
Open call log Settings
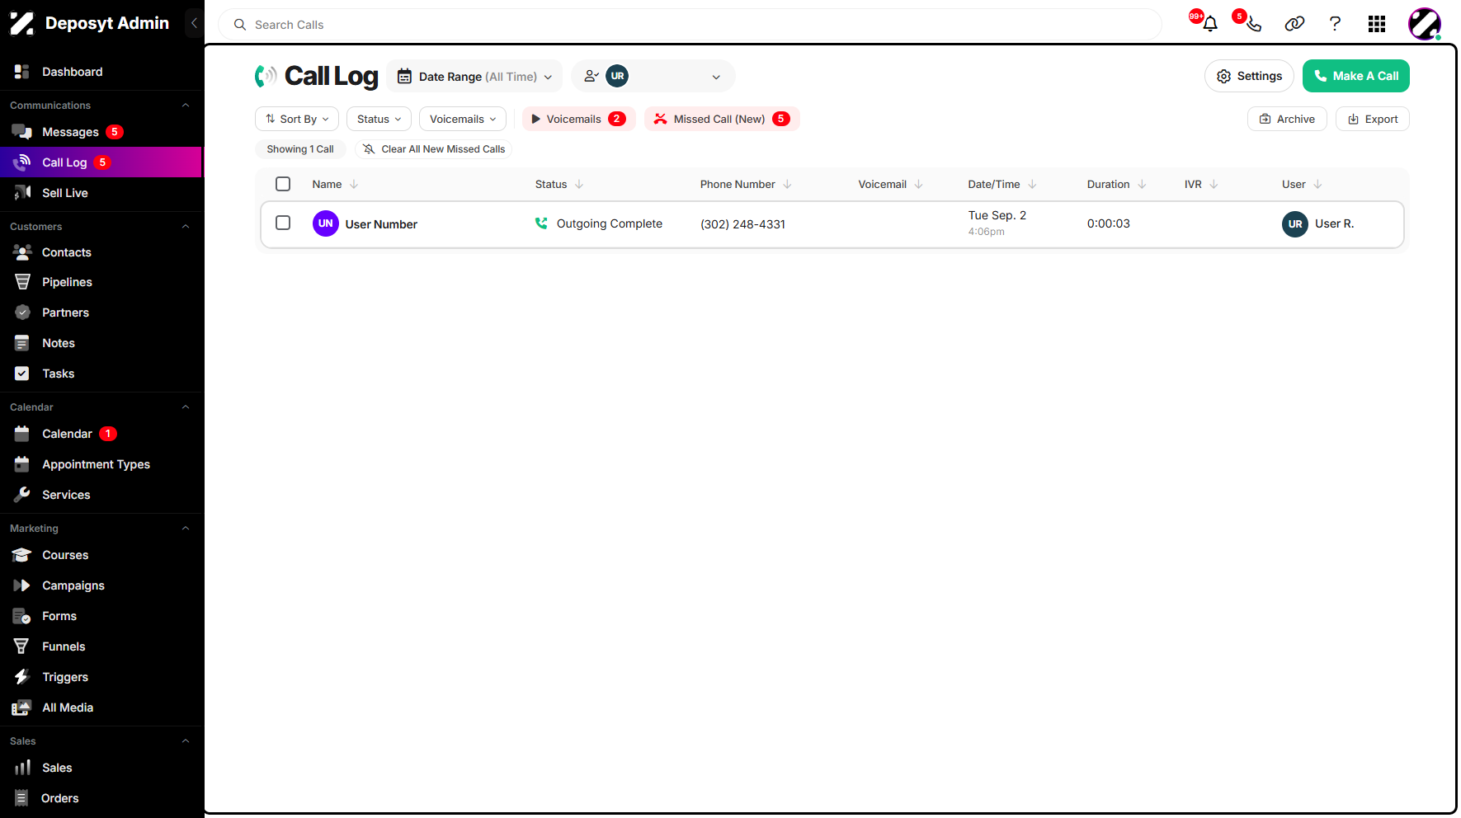[x=1249, y=76]
